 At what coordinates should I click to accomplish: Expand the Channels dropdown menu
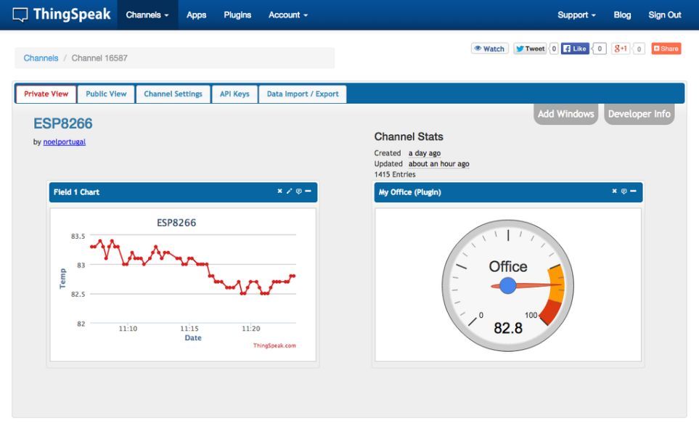click(x=147, y=15)
